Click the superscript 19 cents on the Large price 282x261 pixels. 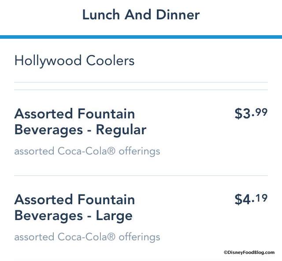tap(261, 198)
